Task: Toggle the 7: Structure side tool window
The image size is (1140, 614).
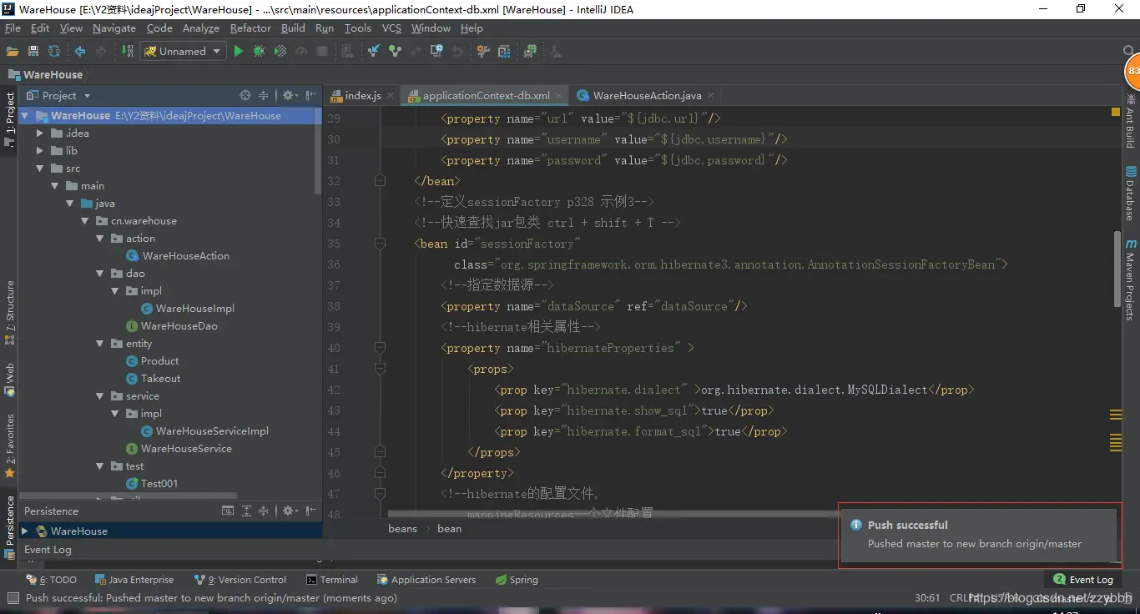Action: (9, 313)
